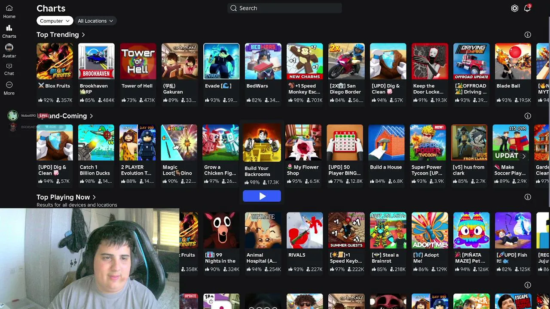Open the Charts sidebar icon
The height and width of the screenshot is (309, 550).
(9, 28)
